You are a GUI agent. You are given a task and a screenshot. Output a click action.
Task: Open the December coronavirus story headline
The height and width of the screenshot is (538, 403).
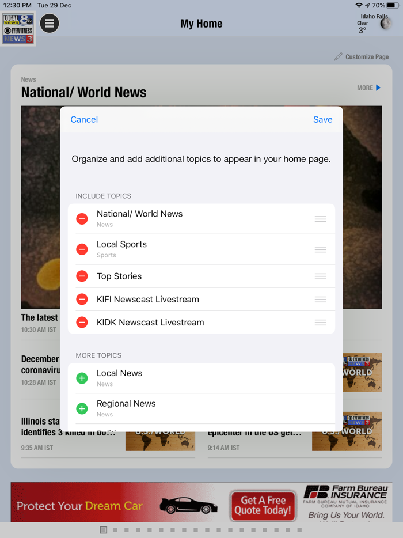40,365
